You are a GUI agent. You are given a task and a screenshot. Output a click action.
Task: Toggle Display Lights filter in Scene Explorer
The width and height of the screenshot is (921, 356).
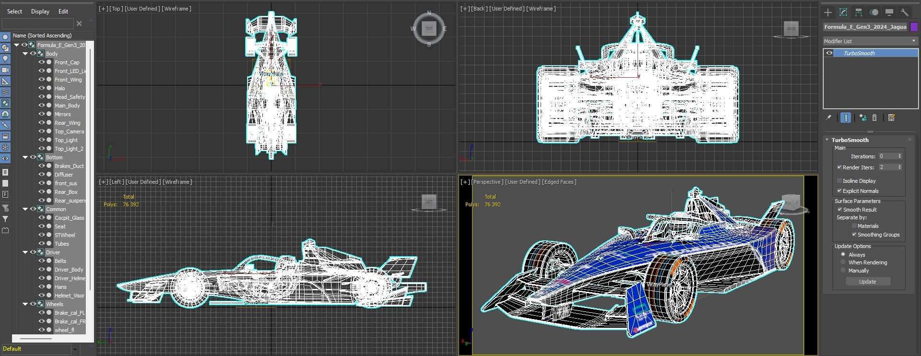[x=5, y=59]
